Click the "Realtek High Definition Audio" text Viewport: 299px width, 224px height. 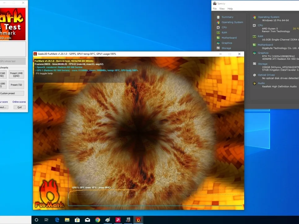pos(279,87)
